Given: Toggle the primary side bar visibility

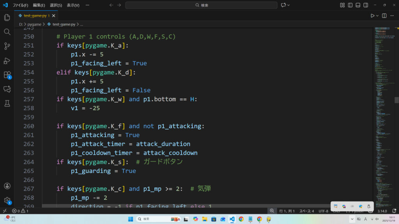Looking at the screenshot, I should point(350,5).
